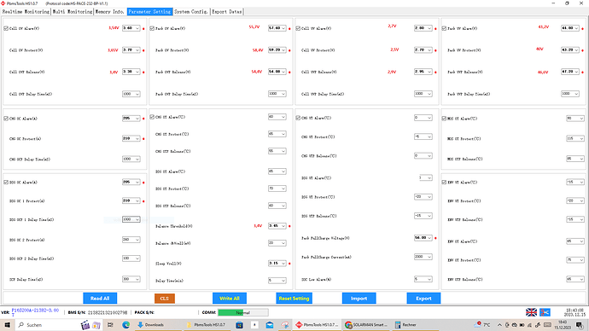Switch to Realtime Monitoring tab
Screen dimensions: 589x331
point(26,12)
